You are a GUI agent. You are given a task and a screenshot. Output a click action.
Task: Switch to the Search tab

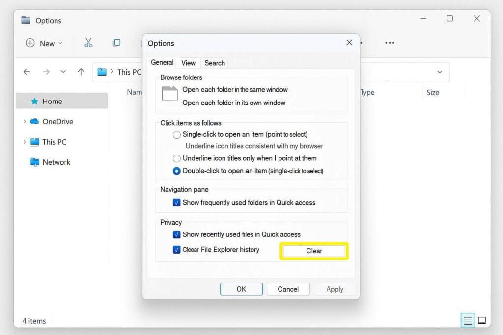pos(215,63)
